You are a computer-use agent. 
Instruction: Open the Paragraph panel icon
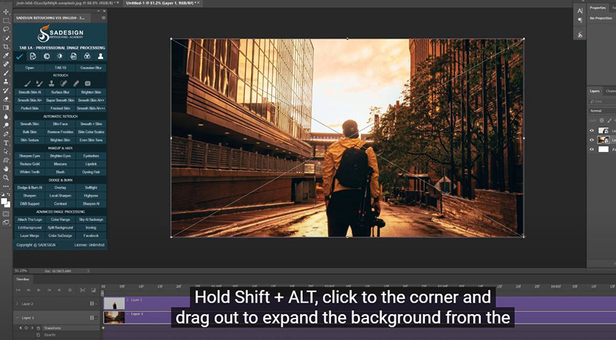(580, 20)
